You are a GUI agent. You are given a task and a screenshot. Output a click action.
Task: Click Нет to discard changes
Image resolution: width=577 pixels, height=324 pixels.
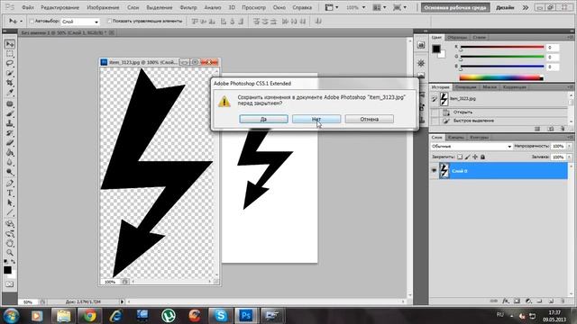click(316, 119)
